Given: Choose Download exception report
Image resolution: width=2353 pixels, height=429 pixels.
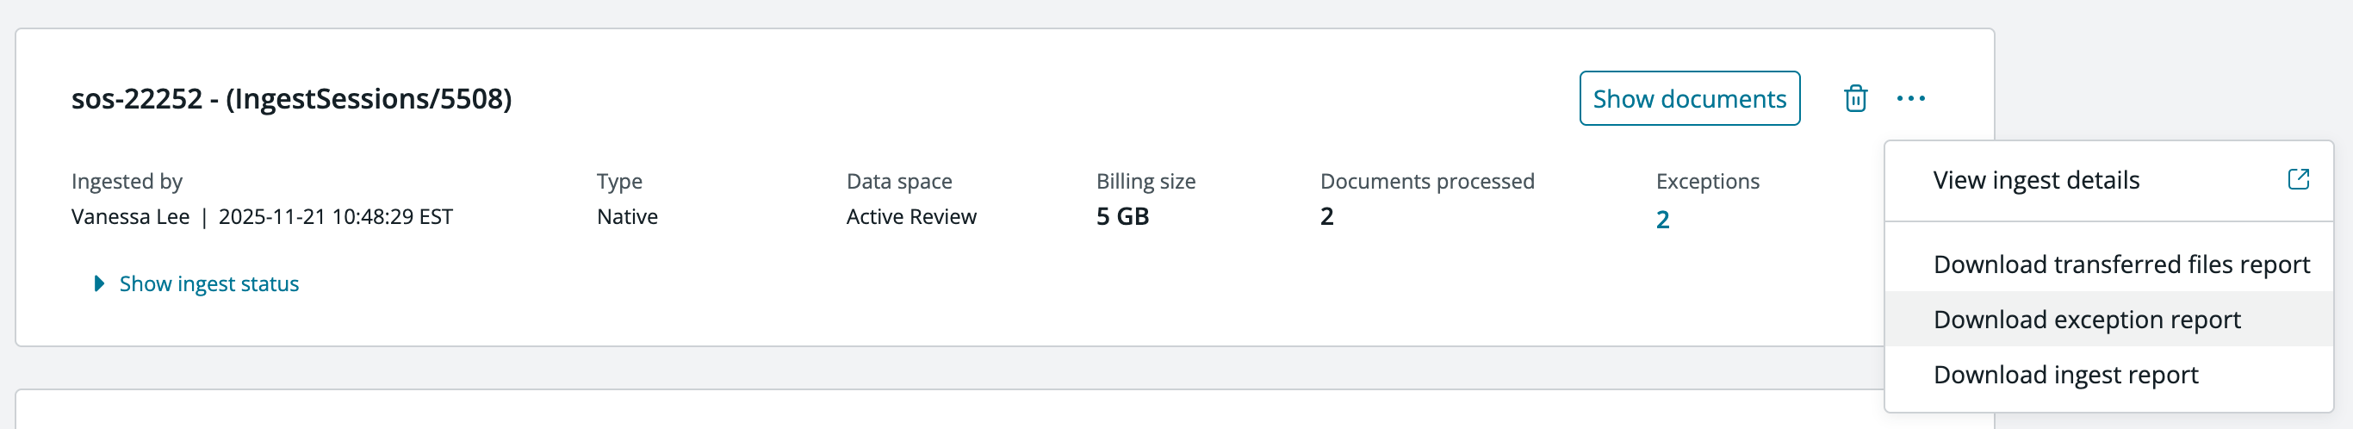Looking at the screenshot, I should click(2086, 320).
